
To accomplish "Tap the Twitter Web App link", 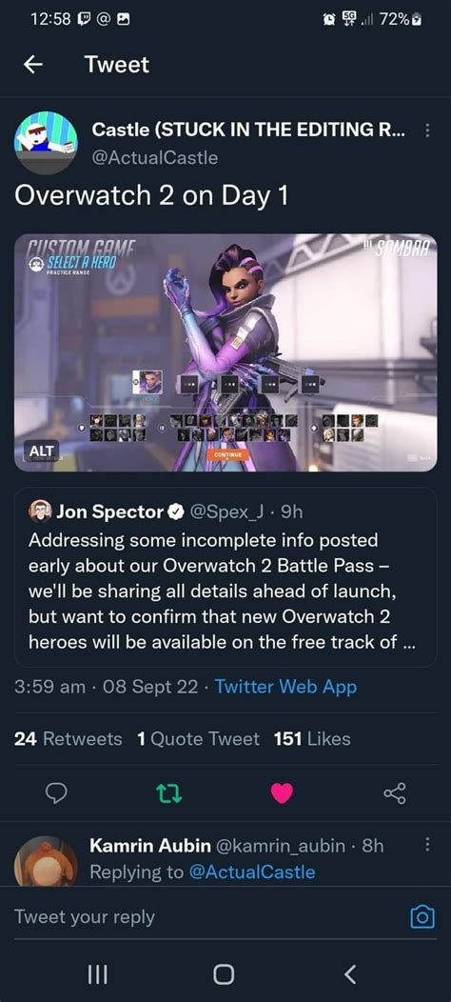I will point(285,687).
